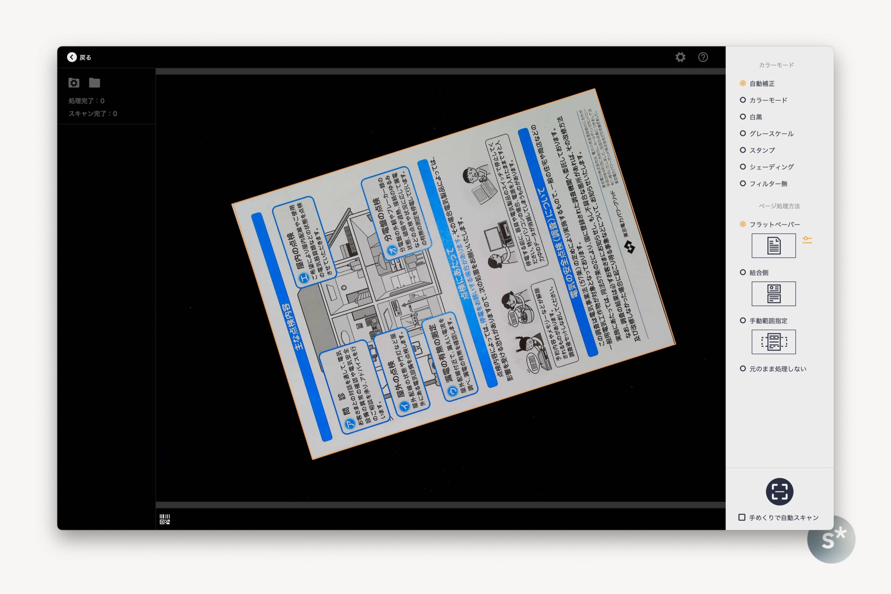Click the 戻る back label
The image size is (891, 594).
click(x=85, y=57)
